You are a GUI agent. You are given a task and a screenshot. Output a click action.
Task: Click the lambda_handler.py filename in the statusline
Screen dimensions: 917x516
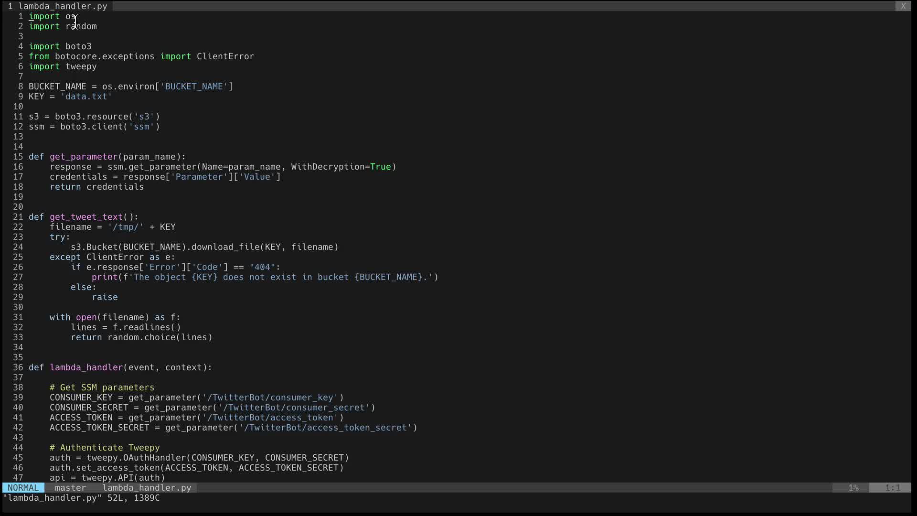pyautogui.click(x=147, y=488)
